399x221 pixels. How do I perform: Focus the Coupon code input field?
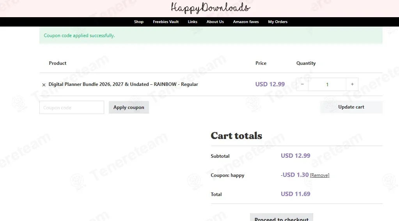(x=72, y=107)
